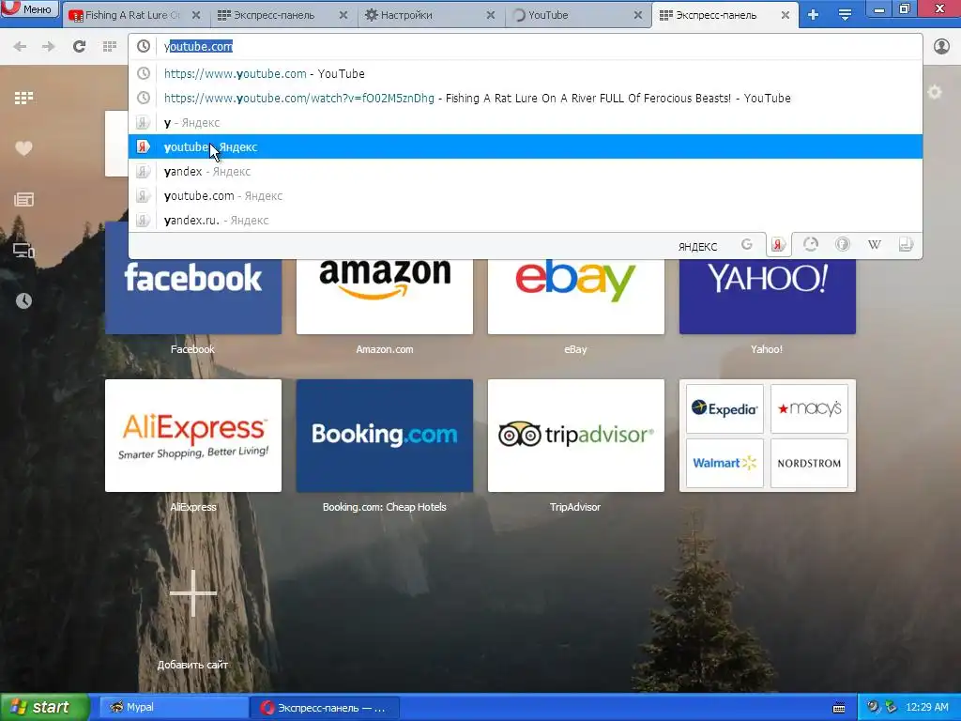Open the AliExpress speed dial tile

(x=193, y=436)
